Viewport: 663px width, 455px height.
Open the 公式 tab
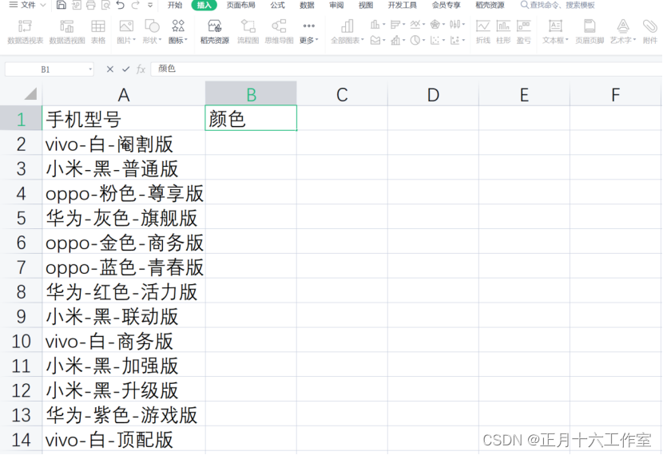click(277, 5)
